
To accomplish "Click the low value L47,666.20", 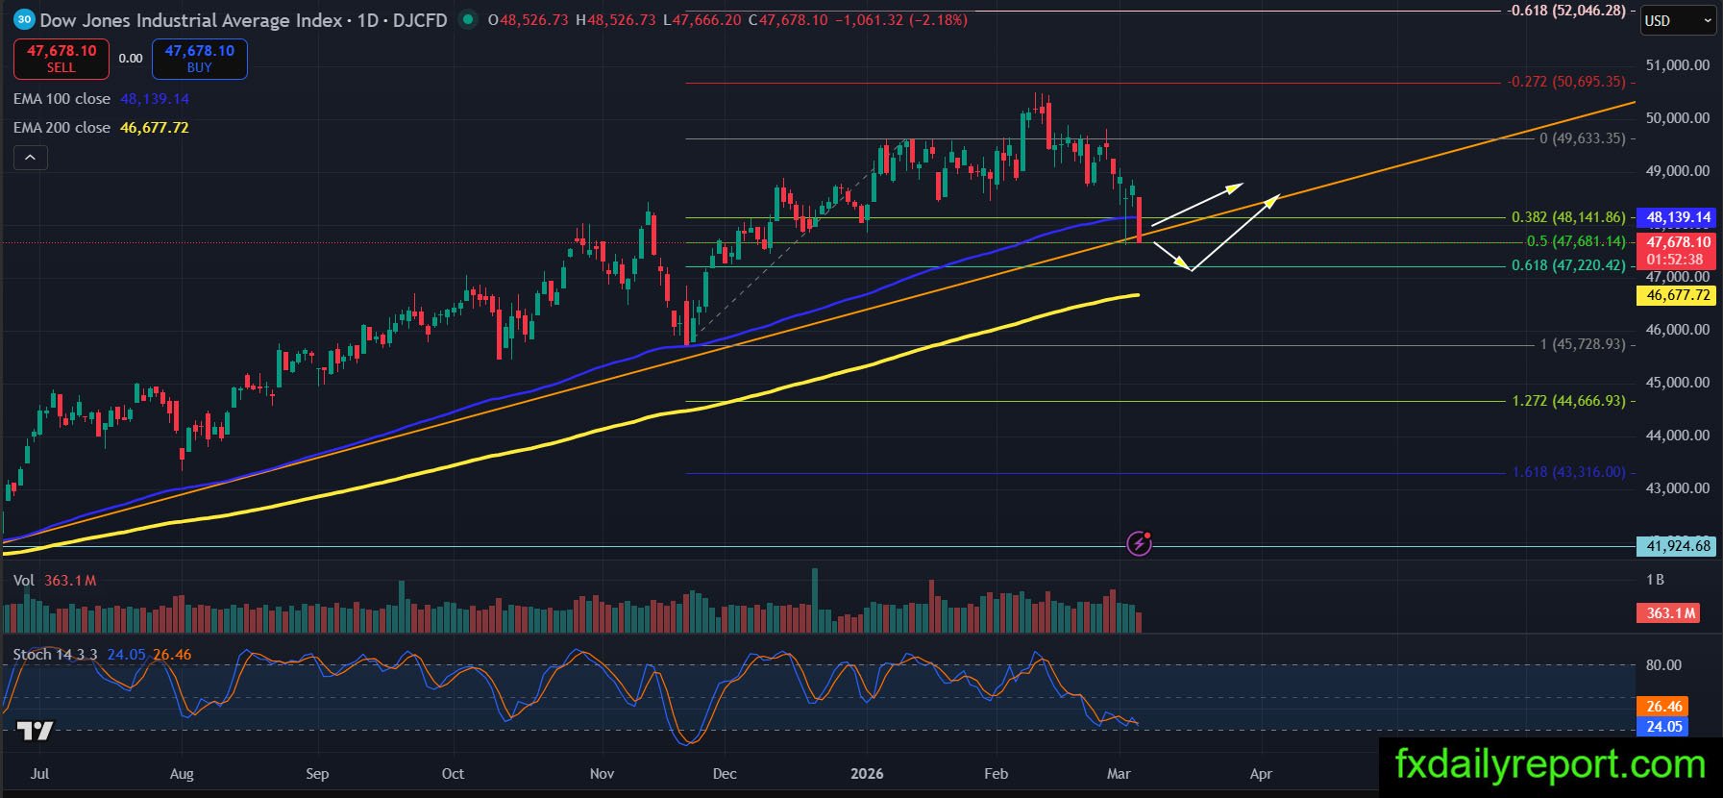I will click(x=702, y=20).
